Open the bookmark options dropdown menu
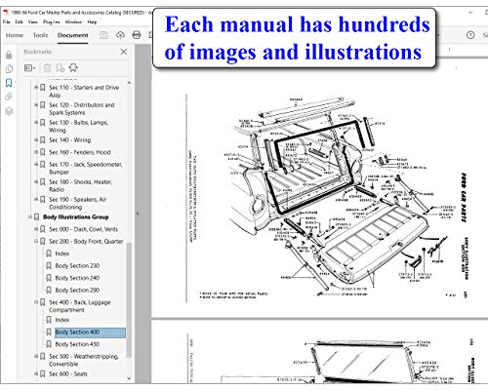The image size is (488, 390). pyautogui.click(x=29, y=68)
